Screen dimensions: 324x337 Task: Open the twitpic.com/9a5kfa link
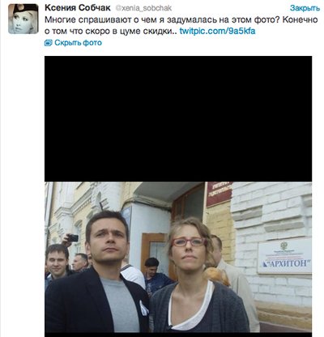[217, 31]
